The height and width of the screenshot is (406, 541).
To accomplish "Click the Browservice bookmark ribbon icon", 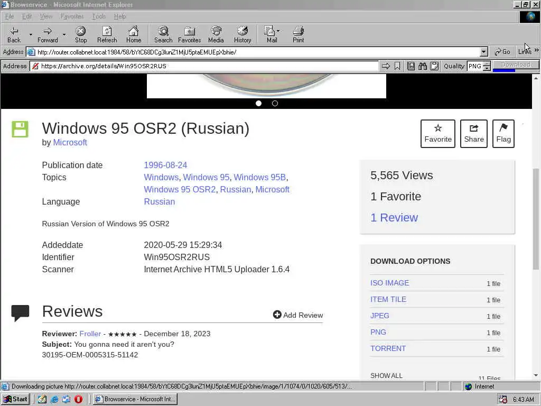I will pyautogui.click(x=397, y=66).
